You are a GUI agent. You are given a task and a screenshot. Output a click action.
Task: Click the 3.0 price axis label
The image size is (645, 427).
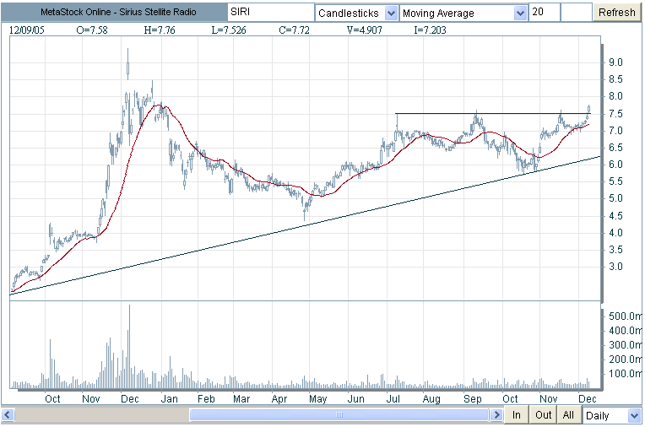615,267
